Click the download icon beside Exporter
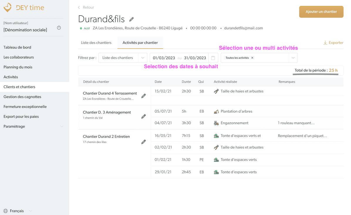The image size is (351, 215). [325, 43]
